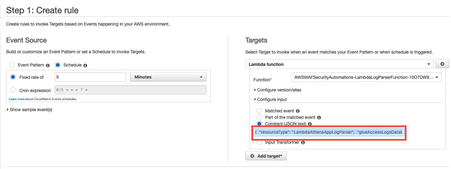Collapse the Configure input section

270,99
